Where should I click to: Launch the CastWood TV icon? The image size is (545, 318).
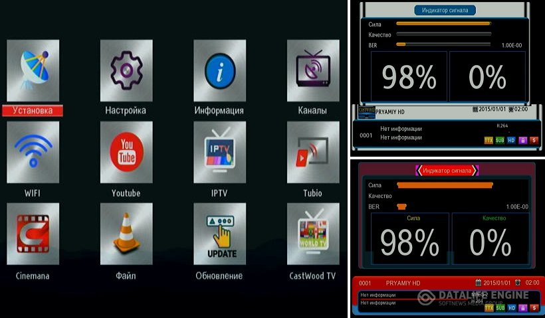point(313,234)
